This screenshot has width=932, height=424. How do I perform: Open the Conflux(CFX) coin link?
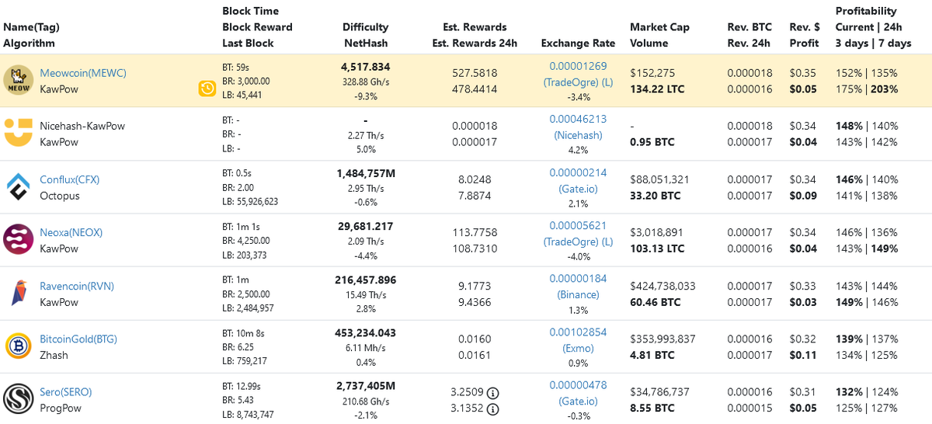tap(70, 179)
